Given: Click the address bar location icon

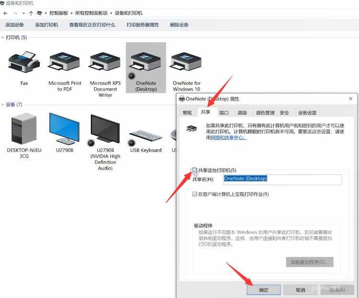Looking at the screenshot, I should 39,13.
